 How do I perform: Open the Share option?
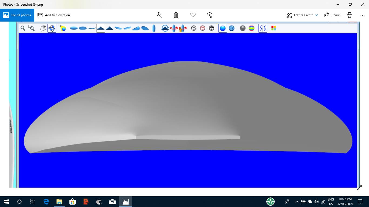[x=332, y=15]
